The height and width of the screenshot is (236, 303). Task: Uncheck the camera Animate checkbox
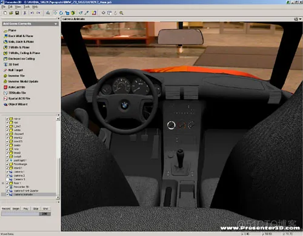coord(7,195)
